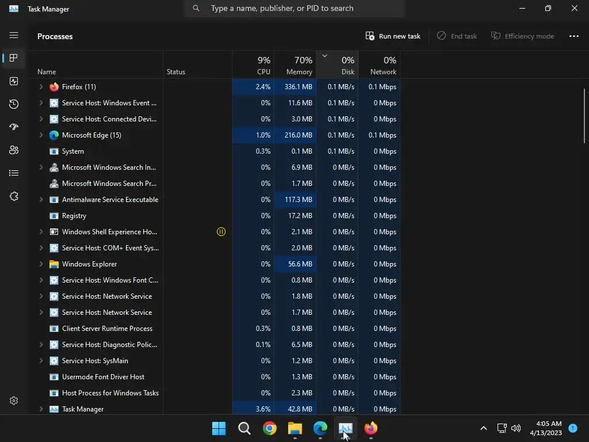The width and height of the screenshot is (589, 442).
Task: Select the Processes sidebar icon
Action: click(14, 58)
